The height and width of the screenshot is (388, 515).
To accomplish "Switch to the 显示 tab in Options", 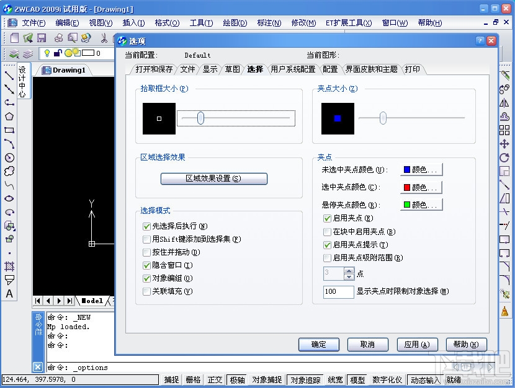I will [210, 69].
